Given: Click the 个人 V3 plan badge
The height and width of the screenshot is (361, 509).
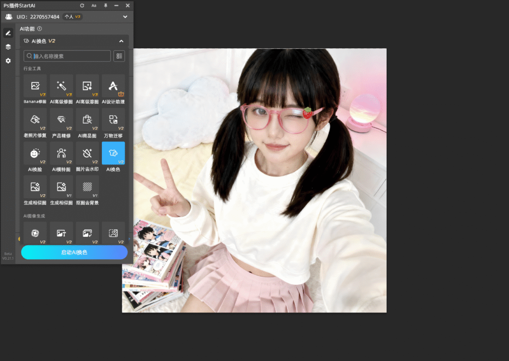Looking at the screenshot, I should click(x=73, y=17).
